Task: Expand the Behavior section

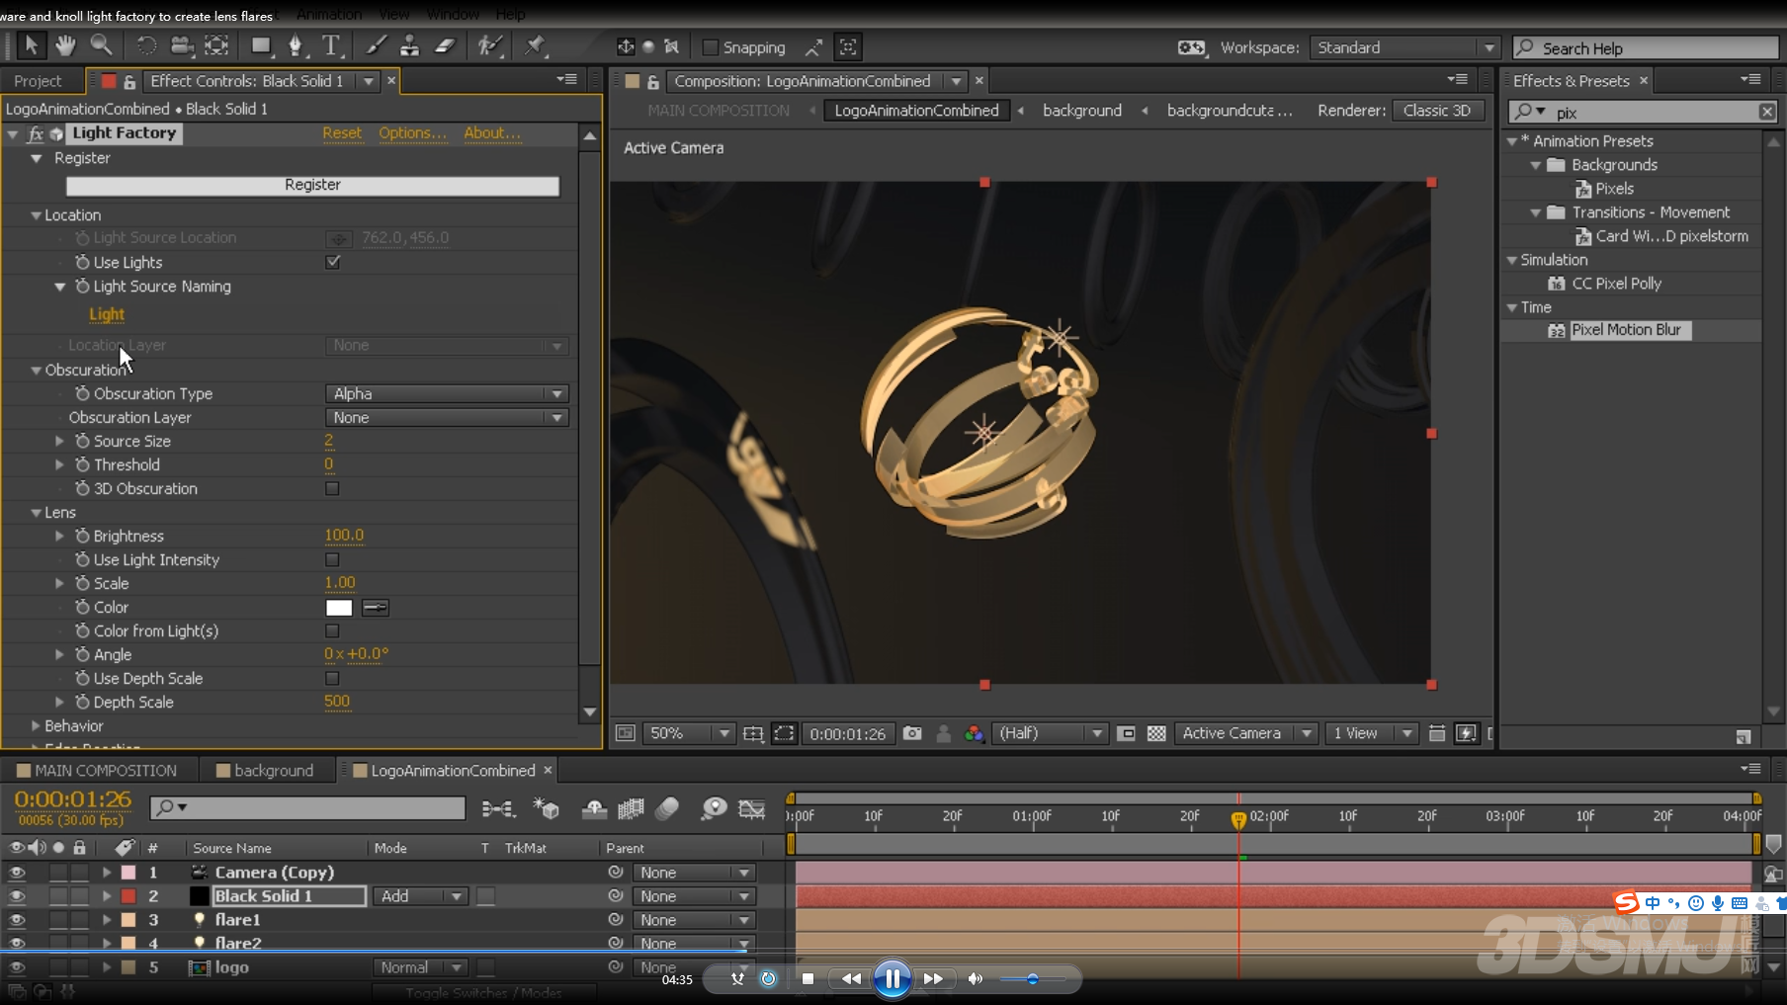Action: click(36, 725)
